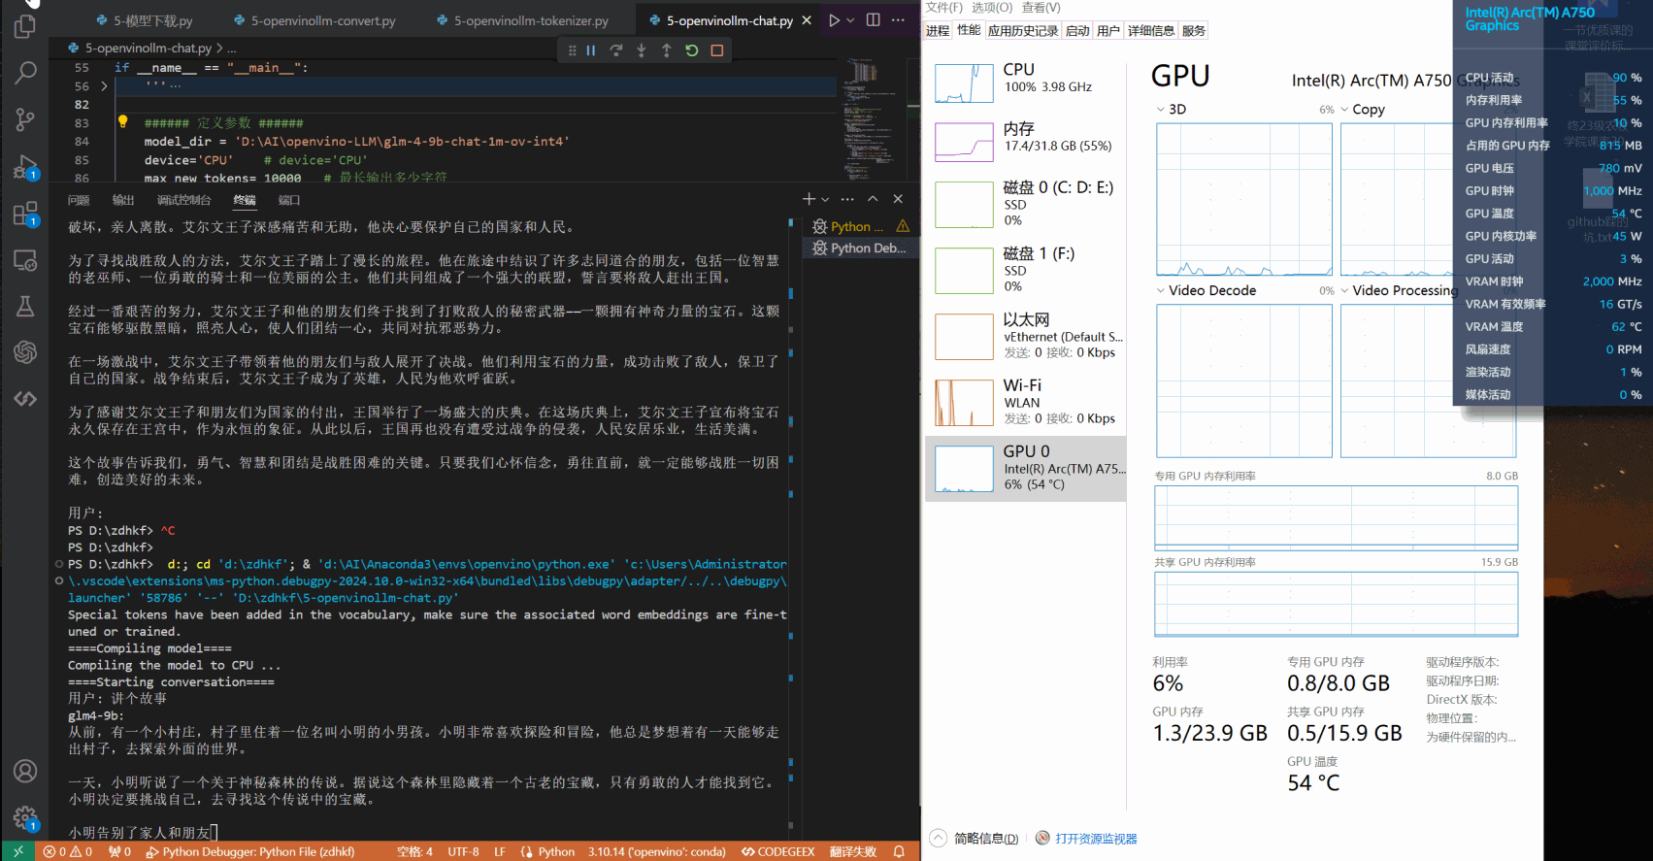Switch to Task Manager 启动 tab
Viewport: 1653px width, 861px height.
pos(1078,31)
